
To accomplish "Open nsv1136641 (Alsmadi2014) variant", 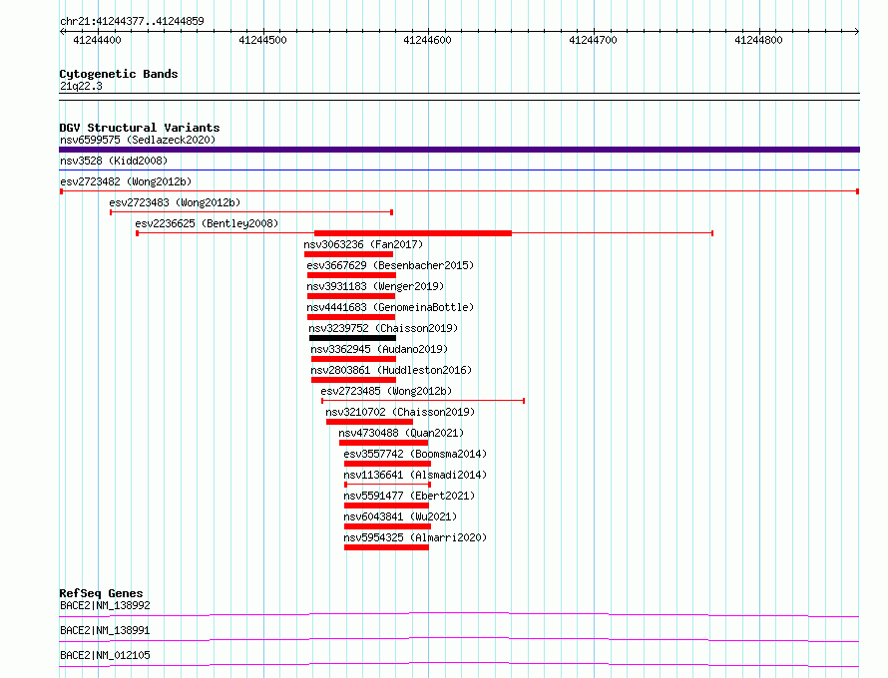I will point(415,475).
